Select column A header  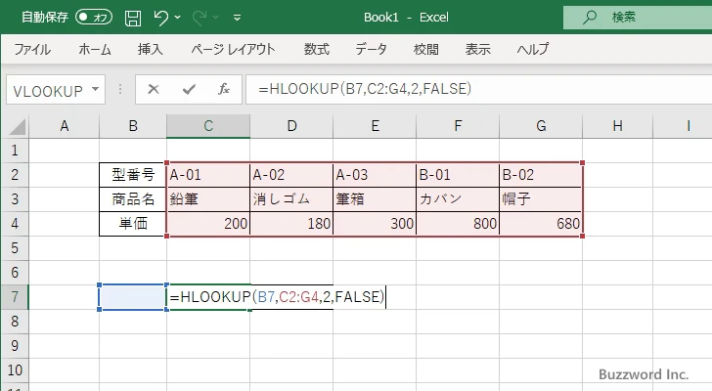tap(64, 126)
